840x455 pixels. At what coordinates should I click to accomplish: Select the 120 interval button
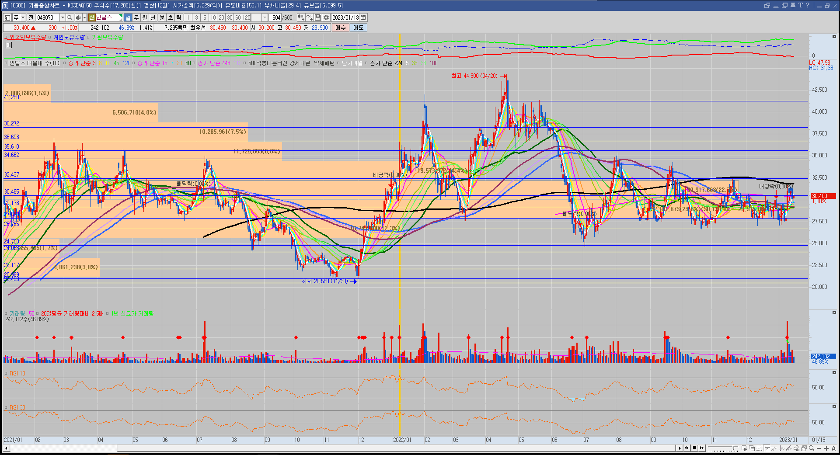click(x=246, y=17)
